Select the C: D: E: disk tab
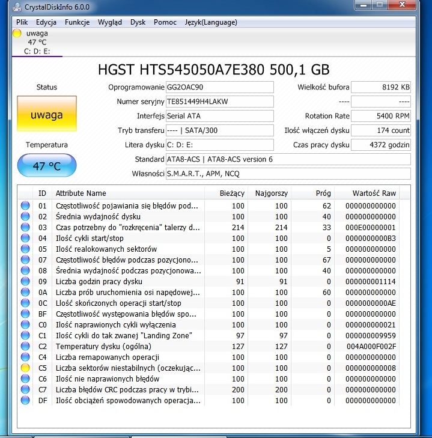The height and width of the screenshot is (438, 432). [37, 42]
